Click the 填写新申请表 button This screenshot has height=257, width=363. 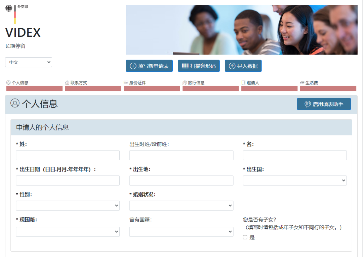click(149, 66)
